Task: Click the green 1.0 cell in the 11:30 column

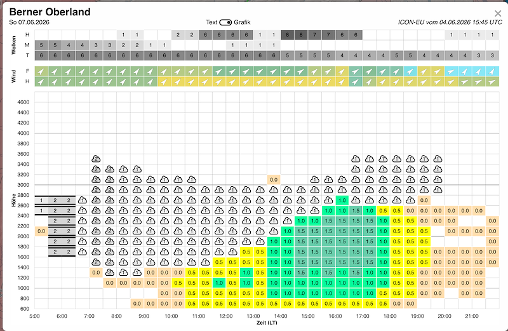Action: [219, 283]
